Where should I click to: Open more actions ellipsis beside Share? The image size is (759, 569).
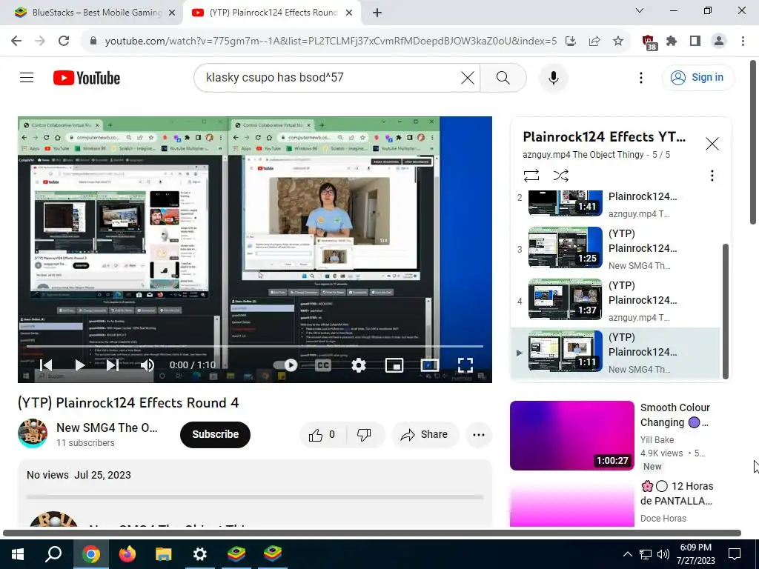pos(479,434)
